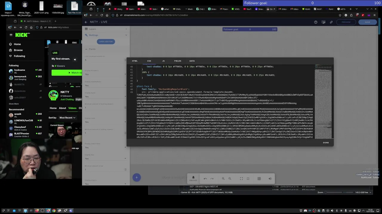382x214 pixels.
Task: Click the zoom out magnifier icon
Action: pos(223,179)
